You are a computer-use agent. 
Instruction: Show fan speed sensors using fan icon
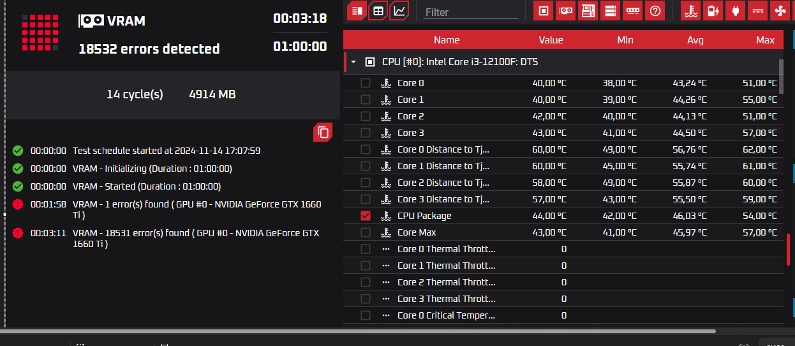780,11
